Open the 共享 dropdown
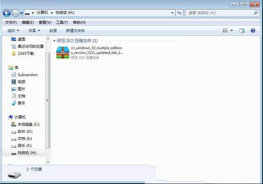263x184 pixels. [x=34, y=31]
